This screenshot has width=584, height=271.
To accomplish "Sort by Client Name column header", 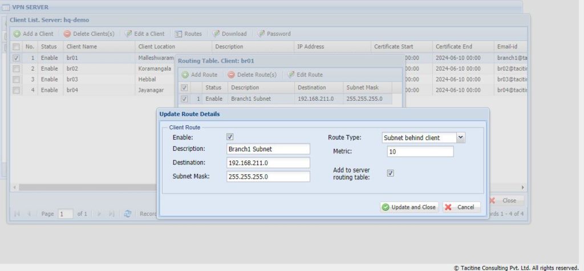I will coord(82,47).
